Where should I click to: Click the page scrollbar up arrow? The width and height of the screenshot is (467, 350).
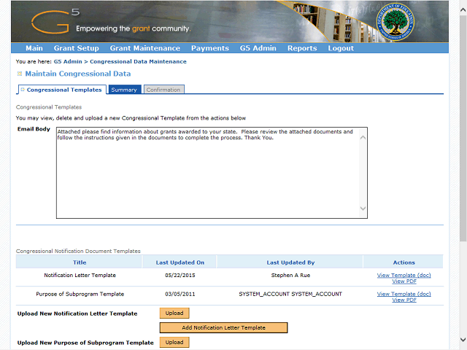point(463,9)
